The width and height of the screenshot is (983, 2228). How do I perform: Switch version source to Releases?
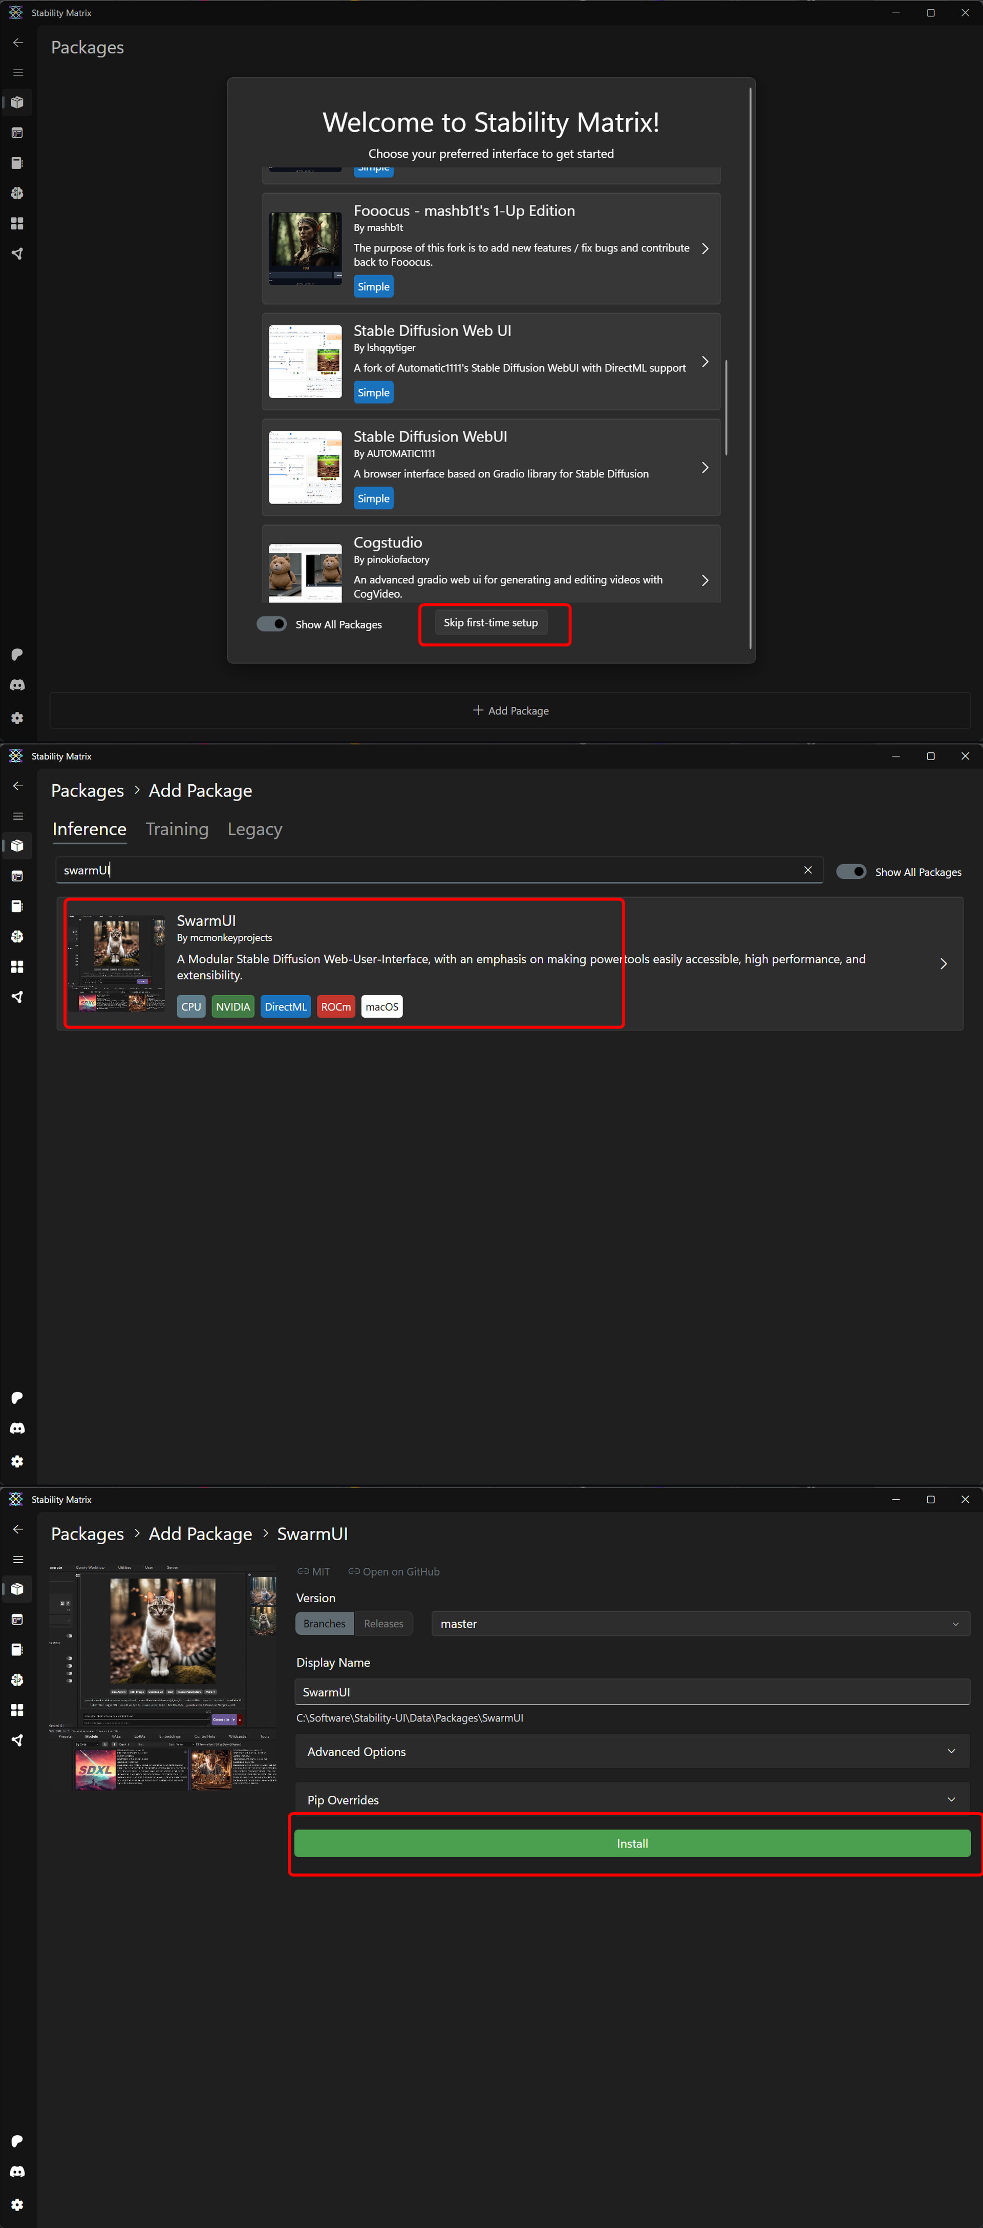(383, 1624)
